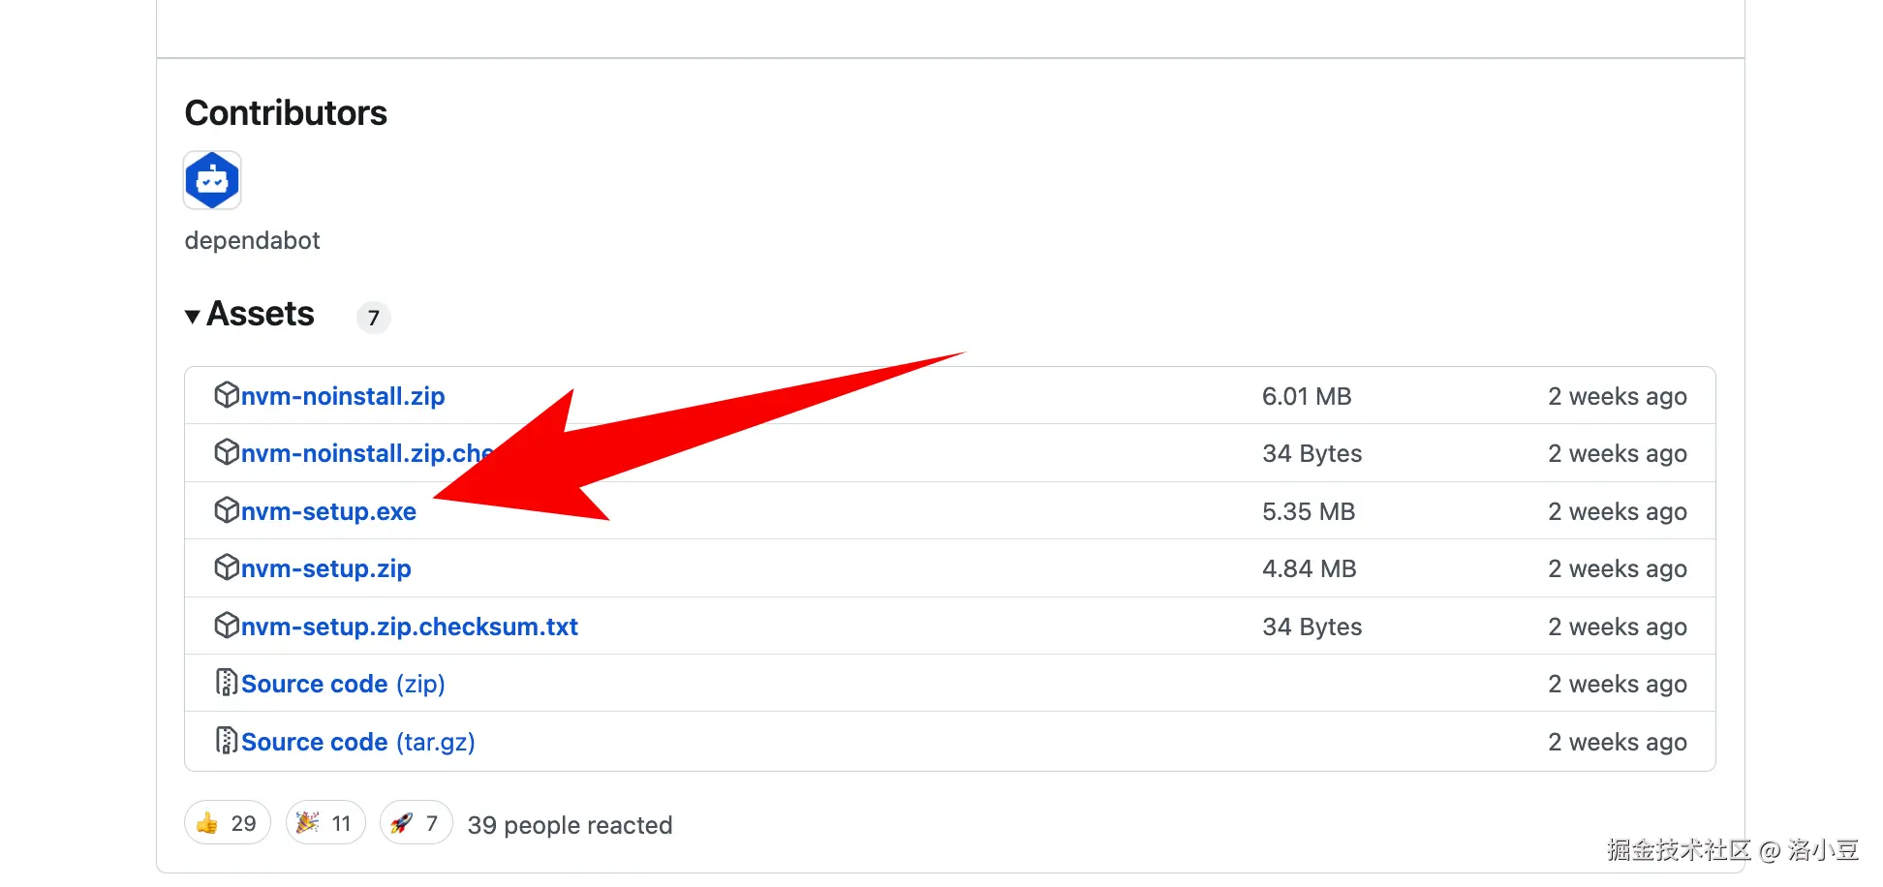Click zip file icon beside Source code (zip)
Screen dimensions: 1883x887
227,683
